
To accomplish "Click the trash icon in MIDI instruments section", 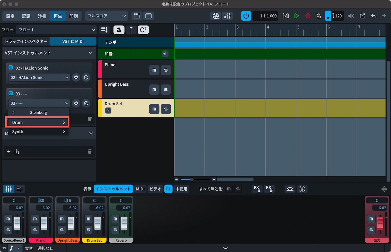I will pyautogui.click(x=89, y=151).
